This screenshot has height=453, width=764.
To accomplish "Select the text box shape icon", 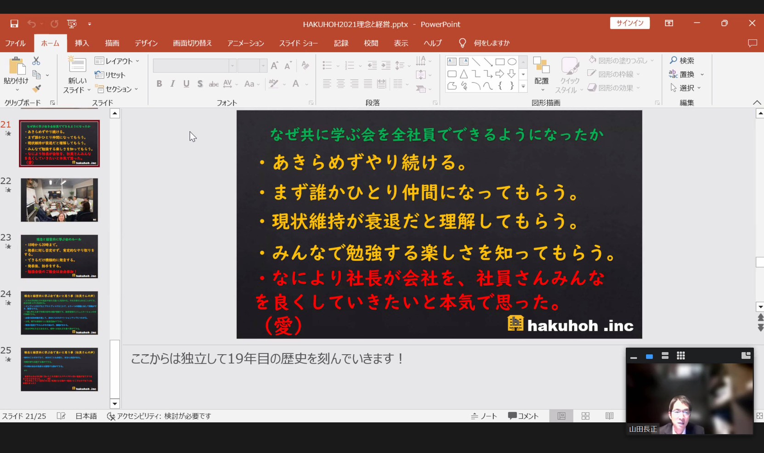I will [452, 62].
